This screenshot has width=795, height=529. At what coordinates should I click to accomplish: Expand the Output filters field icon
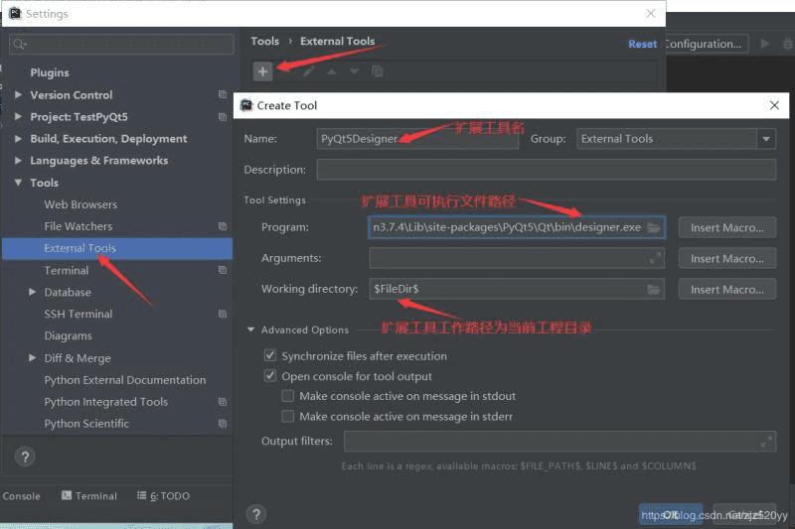pyautogui.click(x=766, y=442)
